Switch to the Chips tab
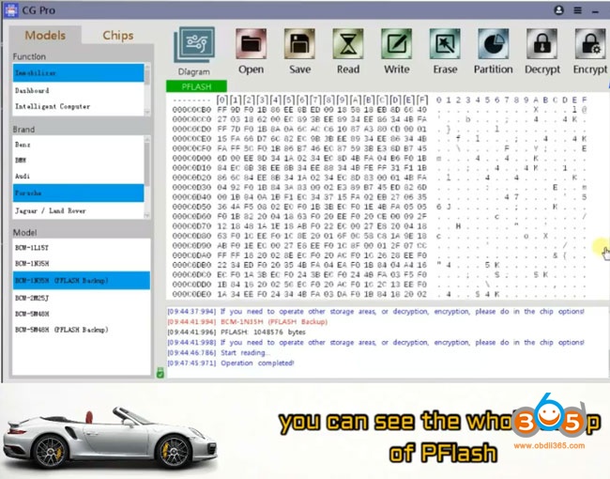The height and width of the screenshot is (479, 610). 117,36
